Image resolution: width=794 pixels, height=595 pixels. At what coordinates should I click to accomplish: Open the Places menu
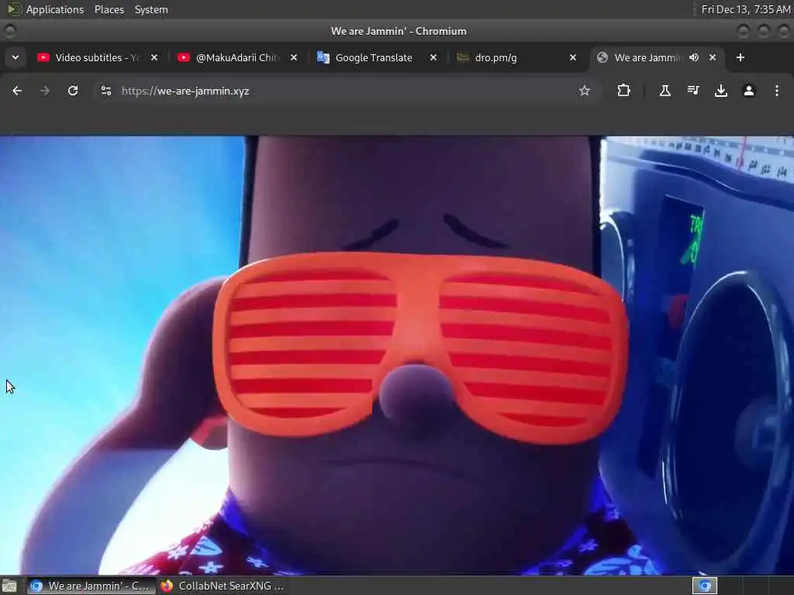[109, 9]
